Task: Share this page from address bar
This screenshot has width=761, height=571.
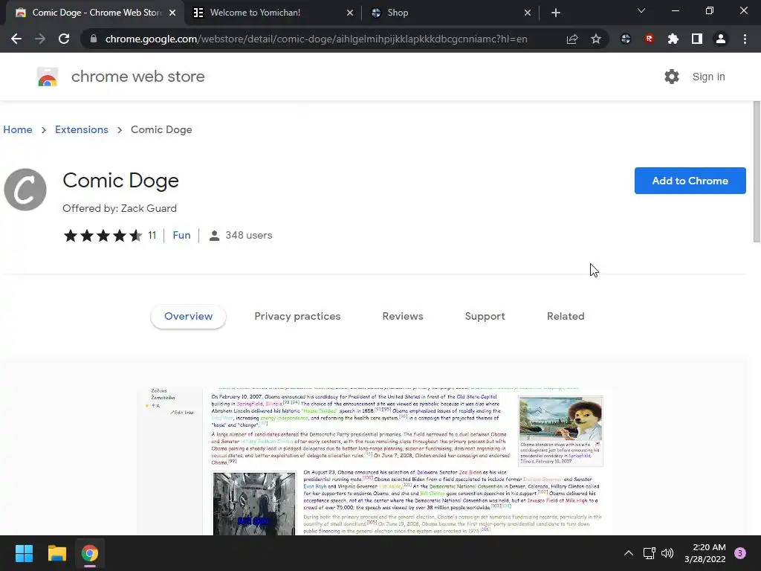Action: point(572,39)
